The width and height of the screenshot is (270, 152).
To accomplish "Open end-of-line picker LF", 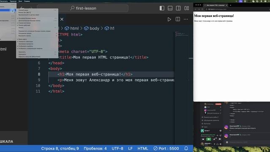I will pyautogui.click(x=130, y=148).
